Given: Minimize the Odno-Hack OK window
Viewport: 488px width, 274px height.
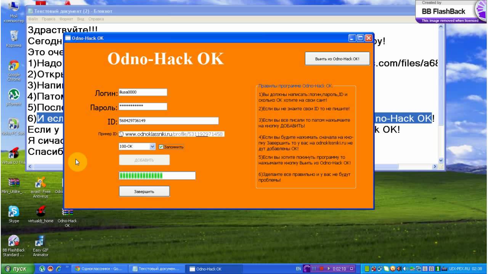Looking at the screenshot, I should 352,38.
